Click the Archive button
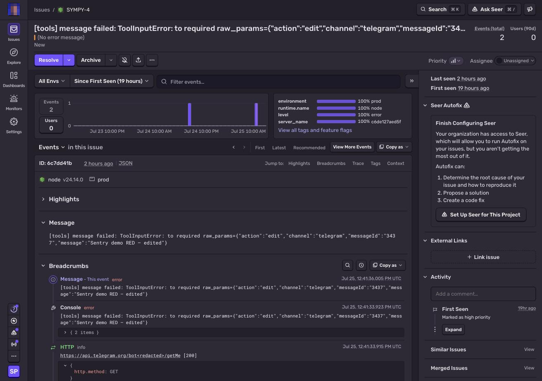Screen dimensions: 542x381 (x=91, y=60)
